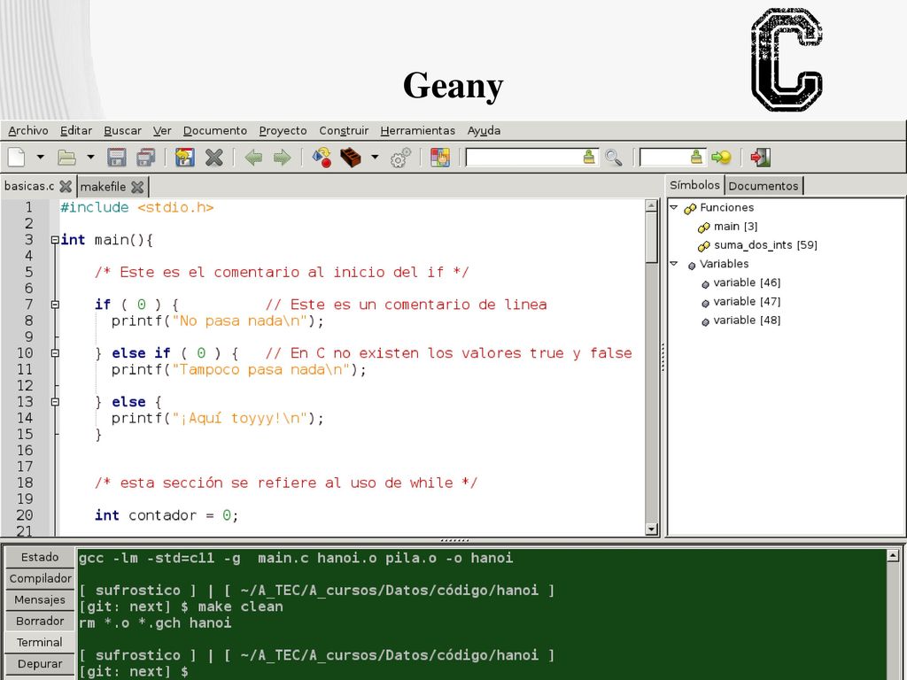Show the Estado panel tab
Image resolution: width=907 pixels, height=680 pixels.
[x=40, y=557]
